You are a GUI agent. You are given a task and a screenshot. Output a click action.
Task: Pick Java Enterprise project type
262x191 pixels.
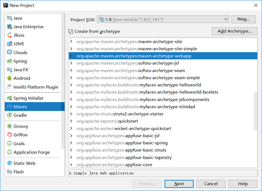point(33,26)
